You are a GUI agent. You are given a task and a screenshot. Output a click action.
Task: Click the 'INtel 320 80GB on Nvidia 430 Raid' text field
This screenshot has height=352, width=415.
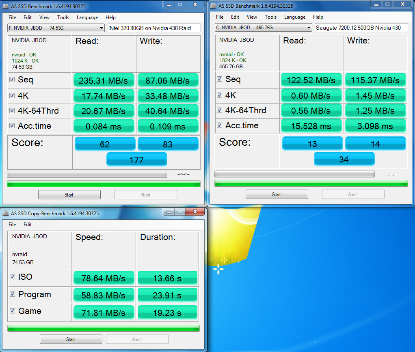pos(153,28)
